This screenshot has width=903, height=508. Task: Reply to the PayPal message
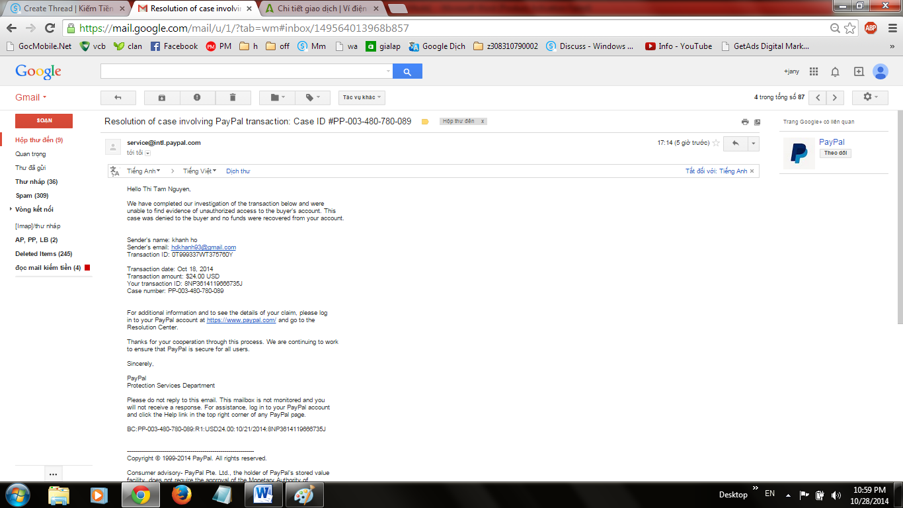[x=736, y=143]
